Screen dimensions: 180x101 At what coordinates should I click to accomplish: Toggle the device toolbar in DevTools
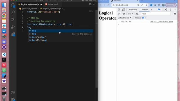click(x=123, y=10)
